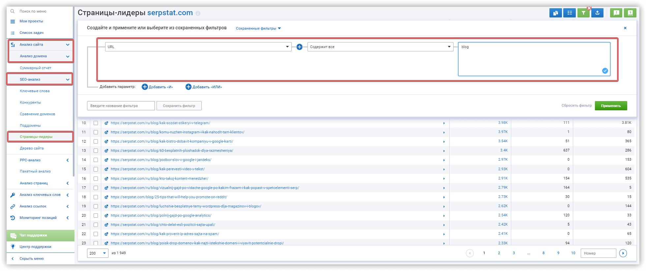The image size is (646, 271).
Task: Check the checkbox for row 15
Action: coord(96,169)
